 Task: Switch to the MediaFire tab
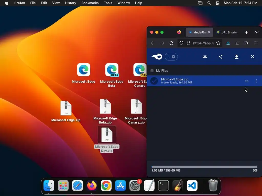(199, 32)
